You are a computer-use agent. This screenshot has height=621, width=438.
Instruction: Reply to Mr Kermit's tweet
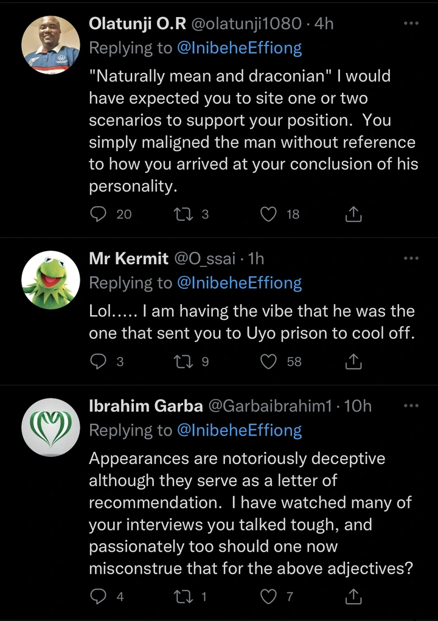point(98,361)
